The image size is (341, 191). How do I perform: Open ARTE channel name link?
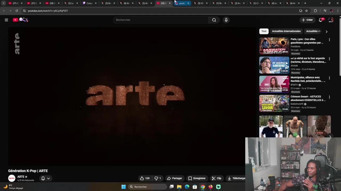(x=21, y=177)
